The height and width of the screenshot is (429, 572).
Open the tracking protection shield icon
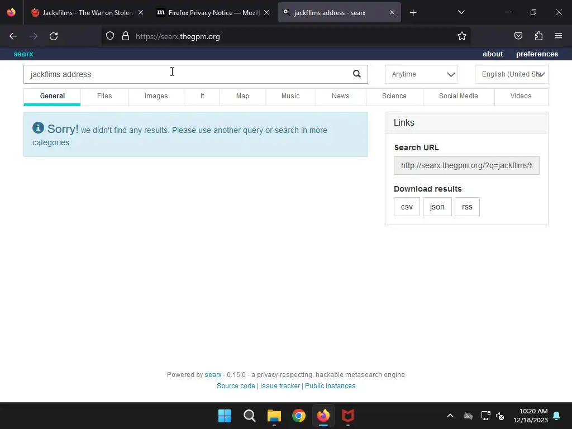pos(110,36)
